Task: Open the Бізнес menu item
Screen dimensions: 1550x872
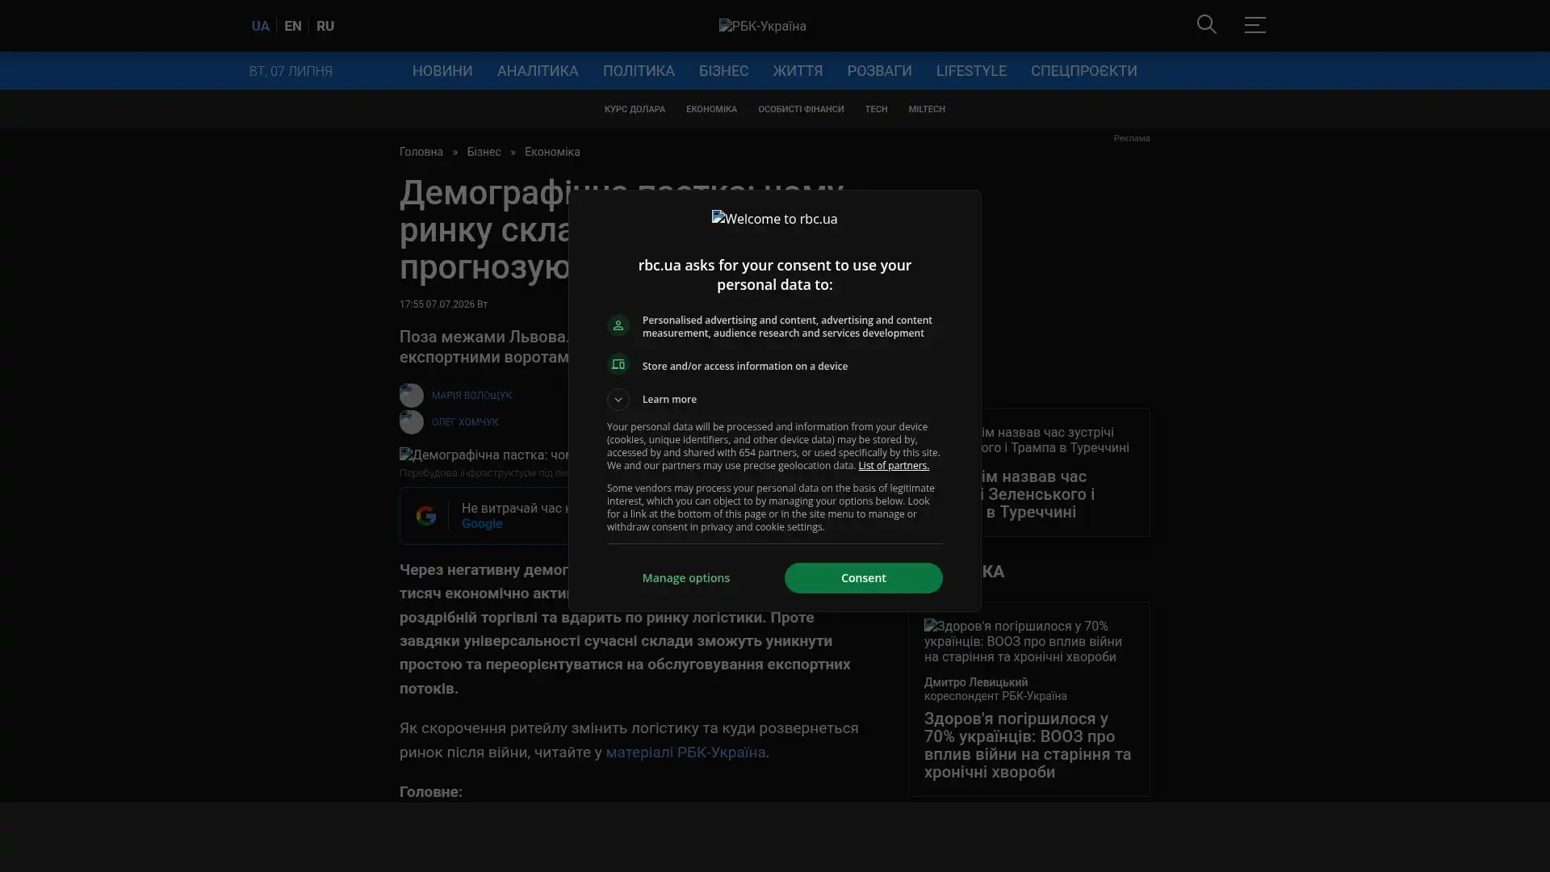Action: click(723, 71)
